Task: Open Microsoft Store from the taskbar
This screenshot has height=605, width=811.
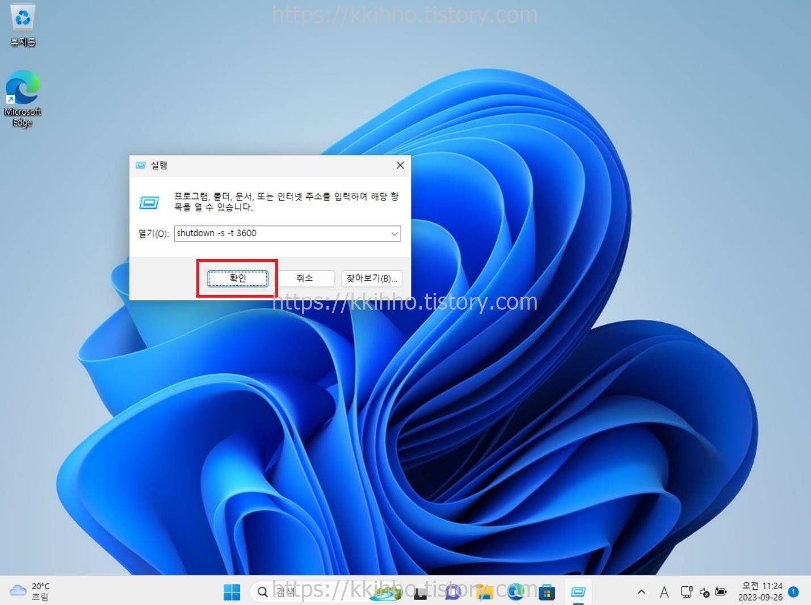Action: [x=547, y=593]
